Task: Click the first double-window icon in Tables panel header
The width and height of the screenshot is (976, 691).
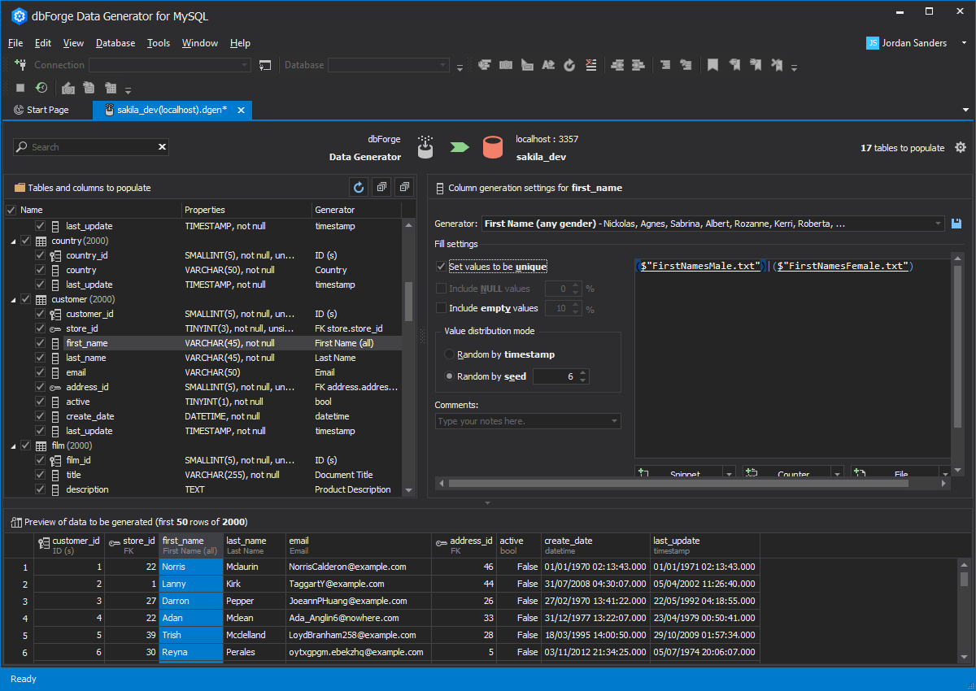Action: [x=381, y=188]
